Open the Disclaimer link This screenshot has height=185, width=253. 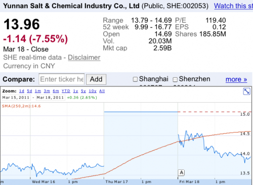(84, 58)
